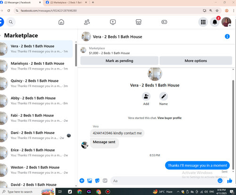Bookmark page with the star icon
The height and width of the screenshot is (195, 236).
click(217, 11)
